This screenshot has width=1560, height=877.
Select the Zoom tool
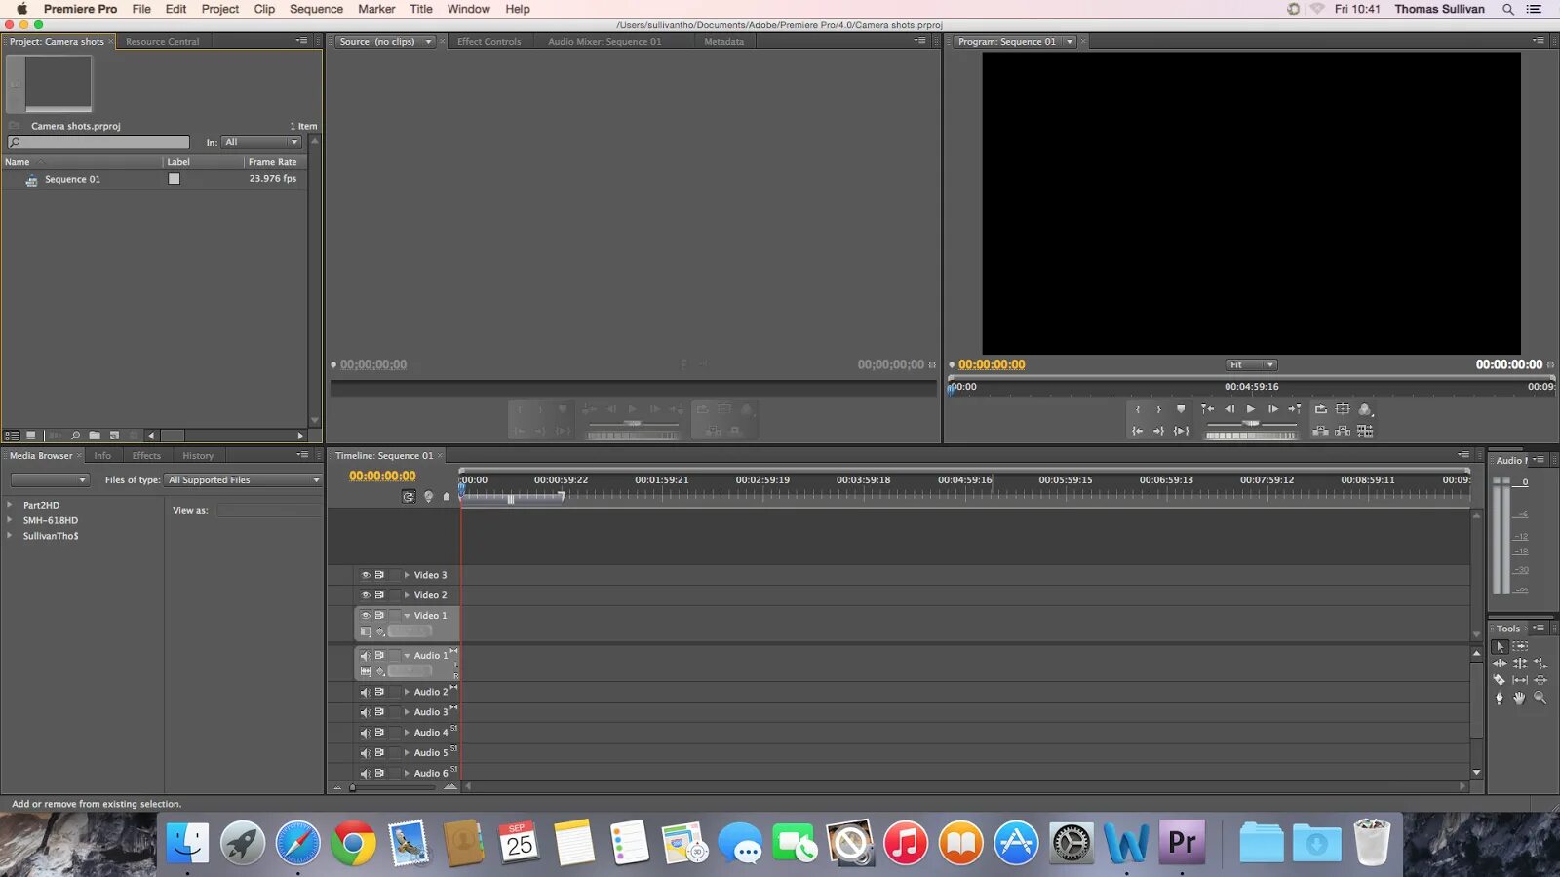pyautogui.click(x=1540, y=698)
